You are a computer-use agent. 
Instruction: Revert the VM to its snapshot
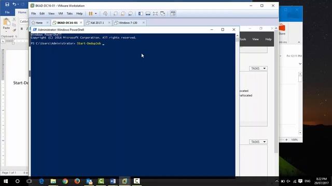[123, 14]
